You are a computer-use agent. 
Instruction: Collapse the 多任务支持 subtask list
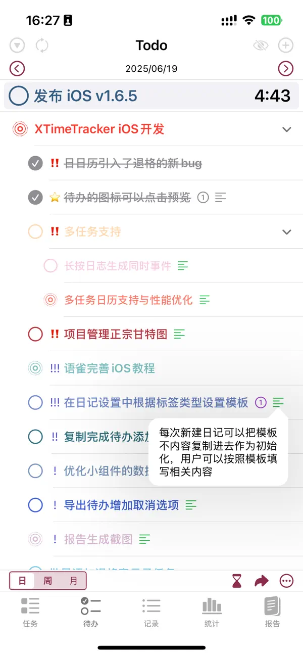(287, 231)
